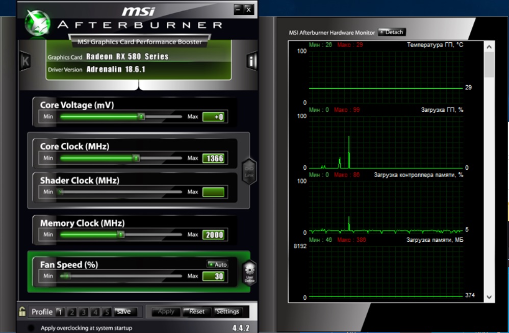The height and width of the screenshot is (333, 509).
Task: Click the MSI Afterburner Hardware Monitor title
Action: click(332, 33)
